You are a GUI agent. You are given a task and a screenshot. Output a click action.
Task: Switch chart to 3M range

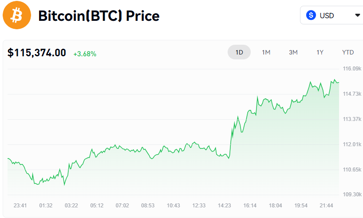[293, 52]
